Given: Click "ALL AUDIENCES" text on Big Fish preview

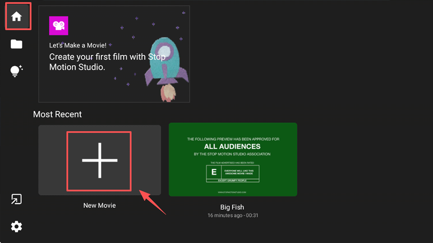Looking at the screenshot, I should pyautogui.click(x=232, y=146).
